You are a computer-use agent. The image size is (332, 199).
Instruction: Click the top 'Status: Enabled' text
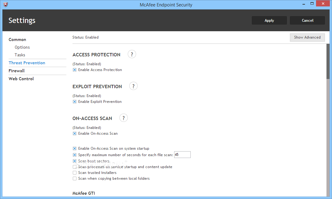(86, 37)
